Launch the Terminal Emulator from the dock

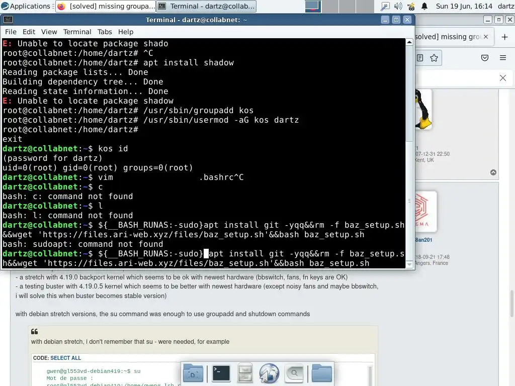221,373
